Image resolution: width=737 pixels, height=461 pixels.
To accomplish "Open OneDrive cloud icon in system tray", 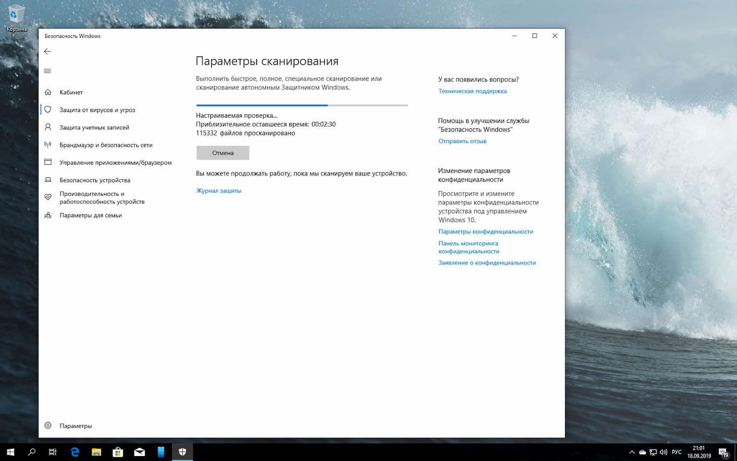I will tap(643, 451).
